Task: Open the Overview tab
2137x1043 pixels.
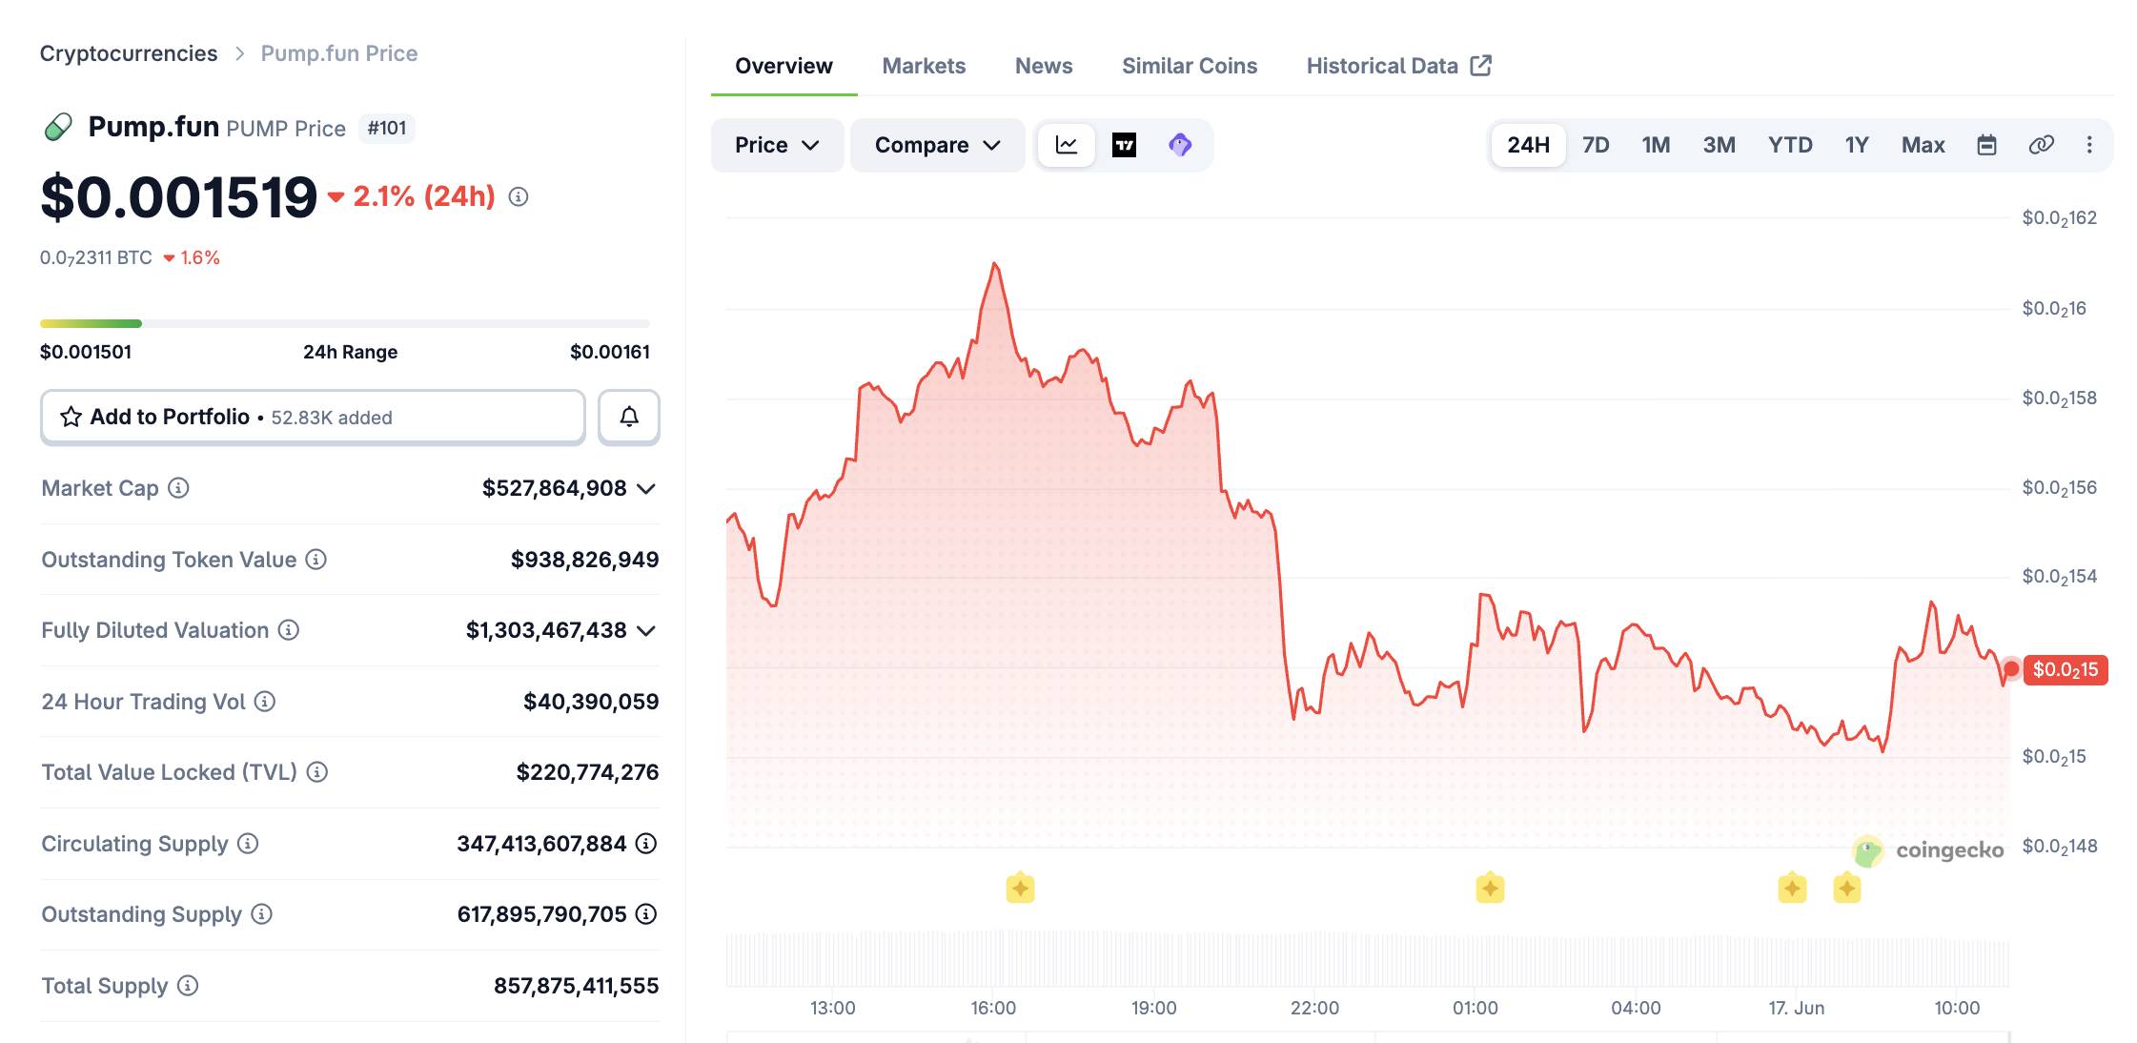Action: pos(784,66)
